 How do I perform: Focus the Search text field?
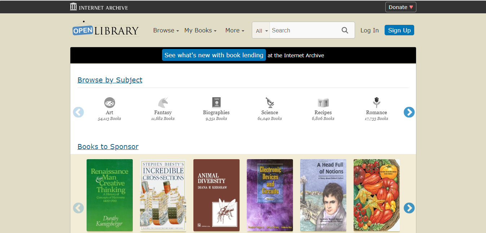point(303,30)
